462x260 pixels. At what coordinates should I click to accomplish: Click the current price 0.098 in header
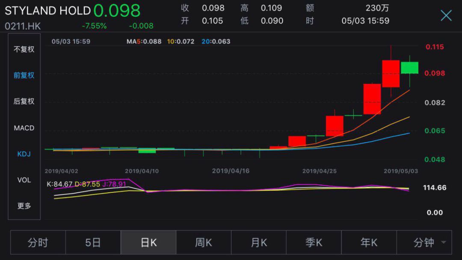click(x=117, y=11)
